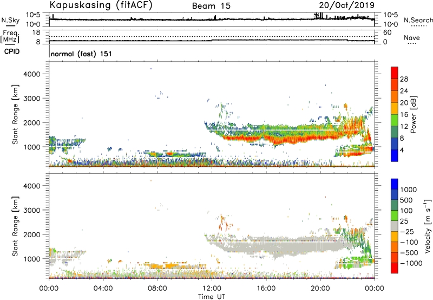
Task: Click the 'Time UT' axis title
Action: click(x=212, y=297)
